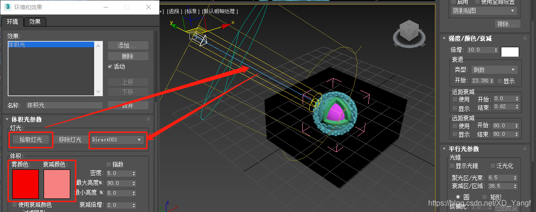Enable the 使用衰减颜色 checkbox
536x212 pixels.
coord(15,205)
